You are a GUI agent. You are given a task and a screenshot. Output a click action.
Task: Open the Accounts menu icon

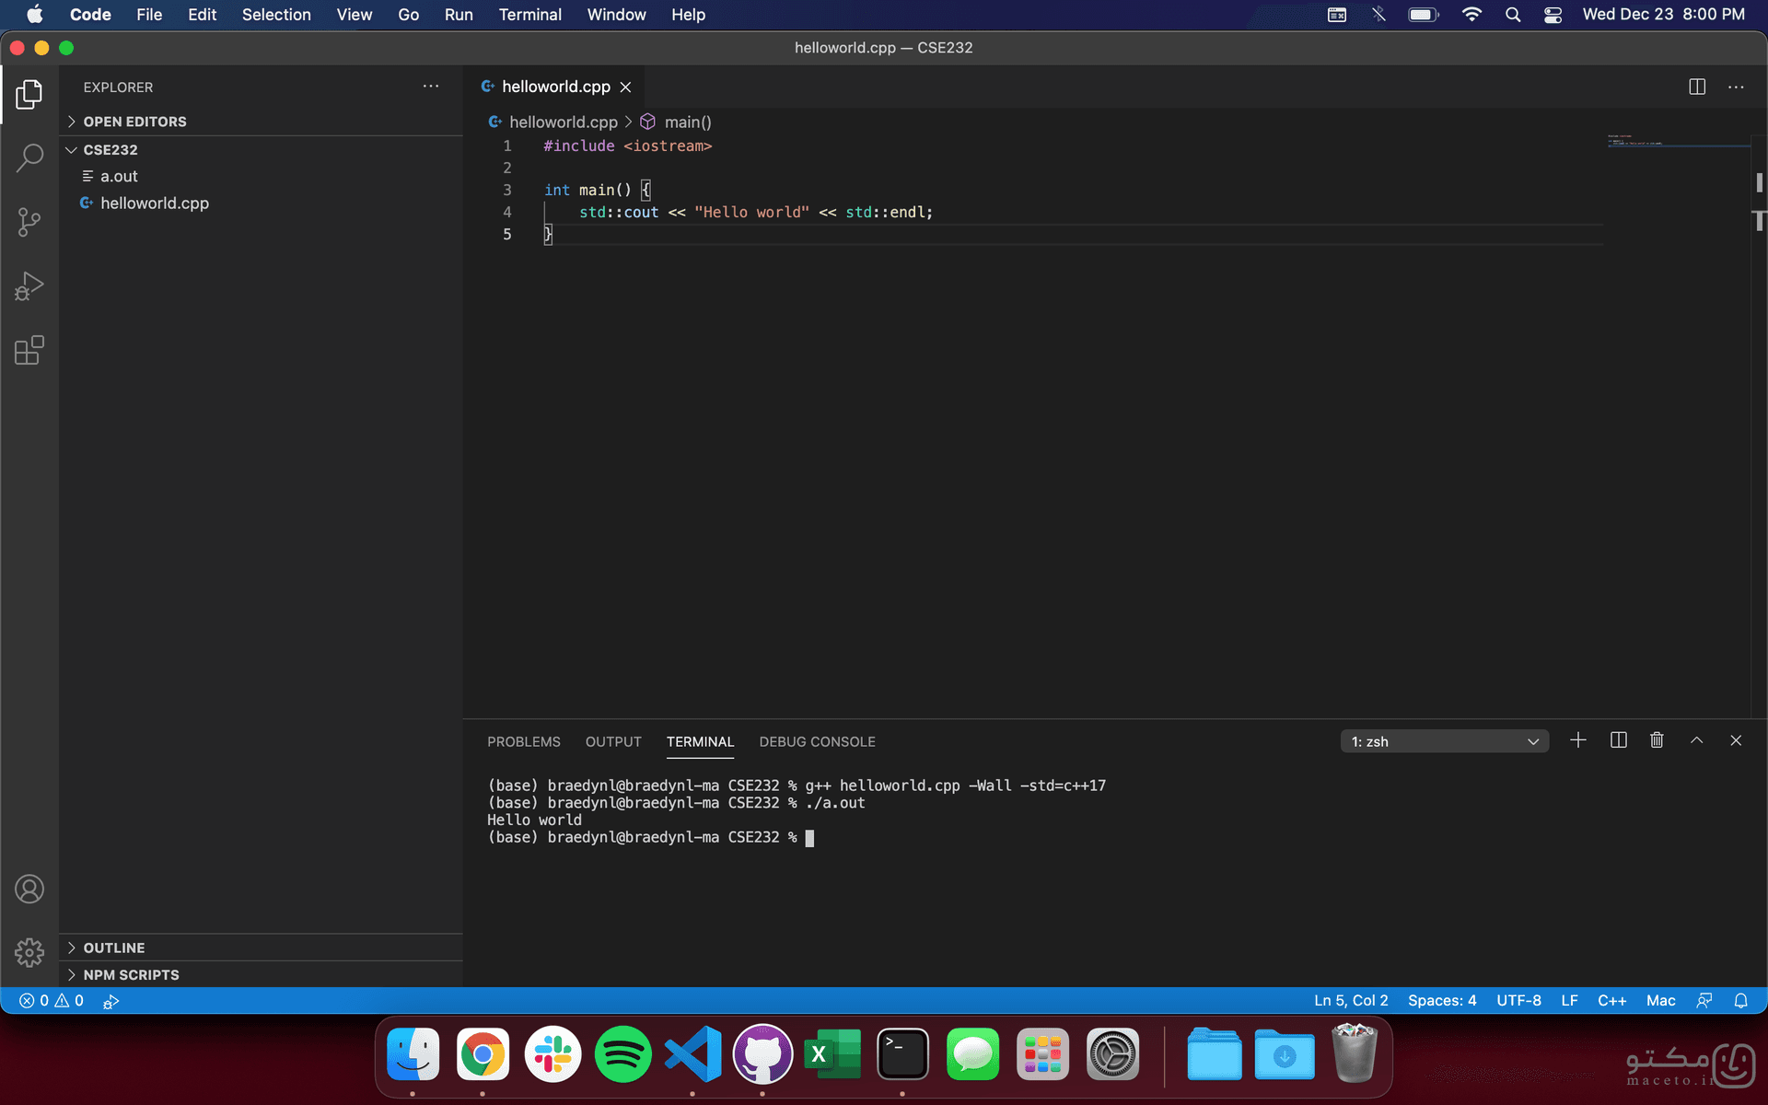(29, 889)
